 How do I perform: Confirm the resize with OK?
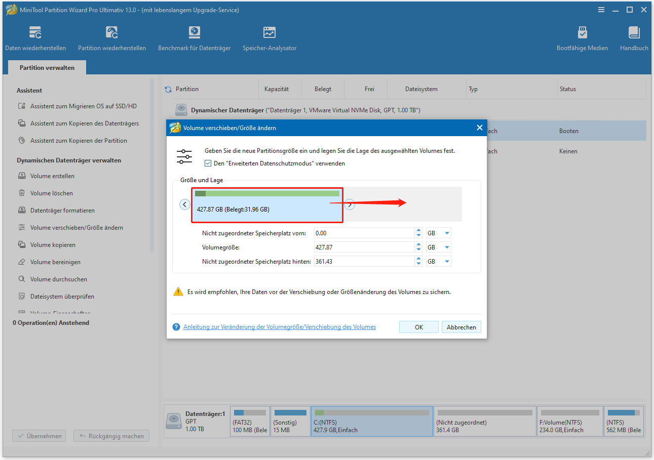418,326
